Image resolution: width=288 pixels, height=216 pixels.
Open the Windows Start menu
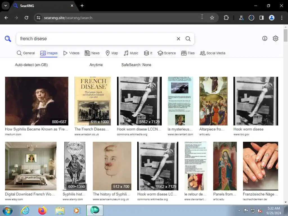(x=8, y=210)
